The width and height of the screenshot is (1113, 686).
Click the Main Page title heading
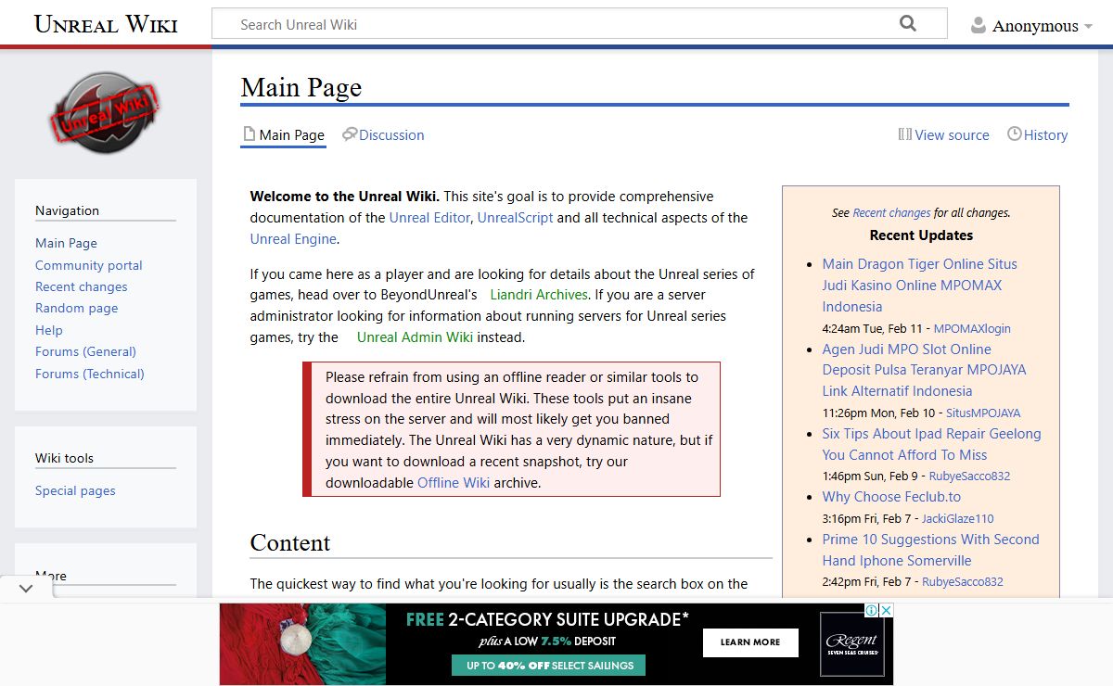click(x=301, y=87)
